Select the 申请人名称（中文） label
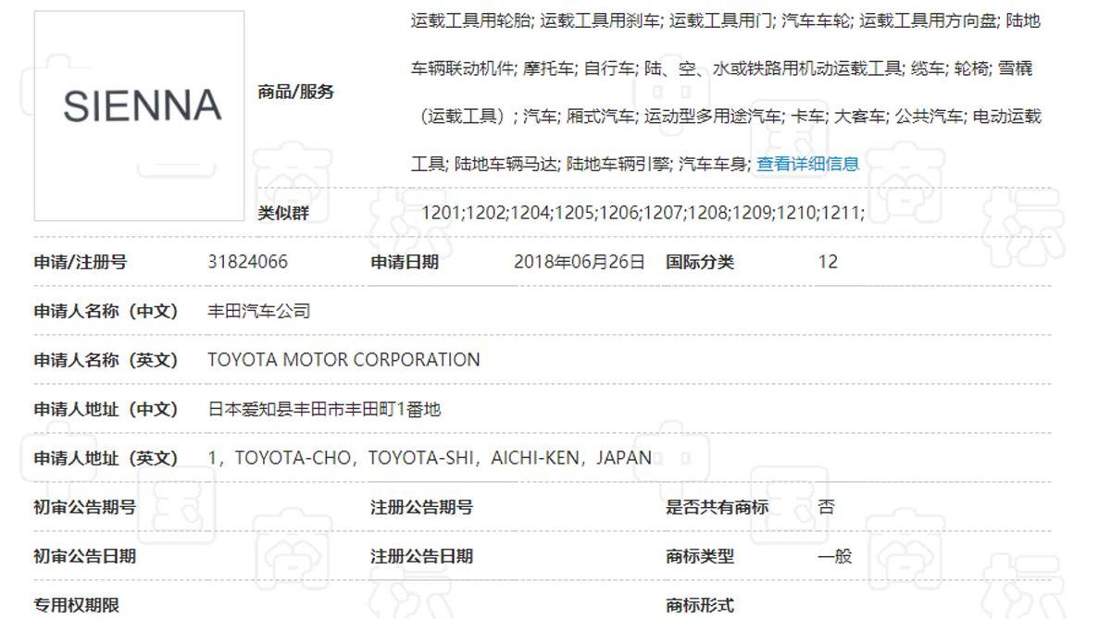 [106, 311]
